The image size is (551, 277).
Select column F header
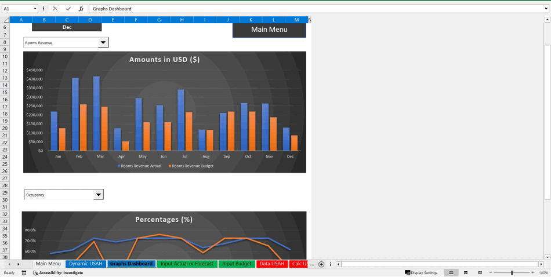coord(136,20)
